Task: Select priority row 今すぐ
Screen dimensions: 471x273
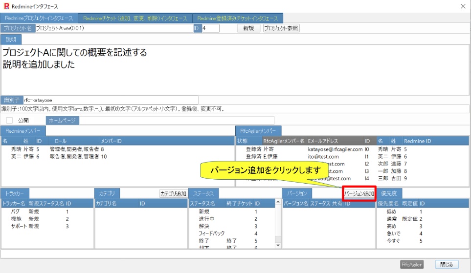Action: click(x=423, y=241)
